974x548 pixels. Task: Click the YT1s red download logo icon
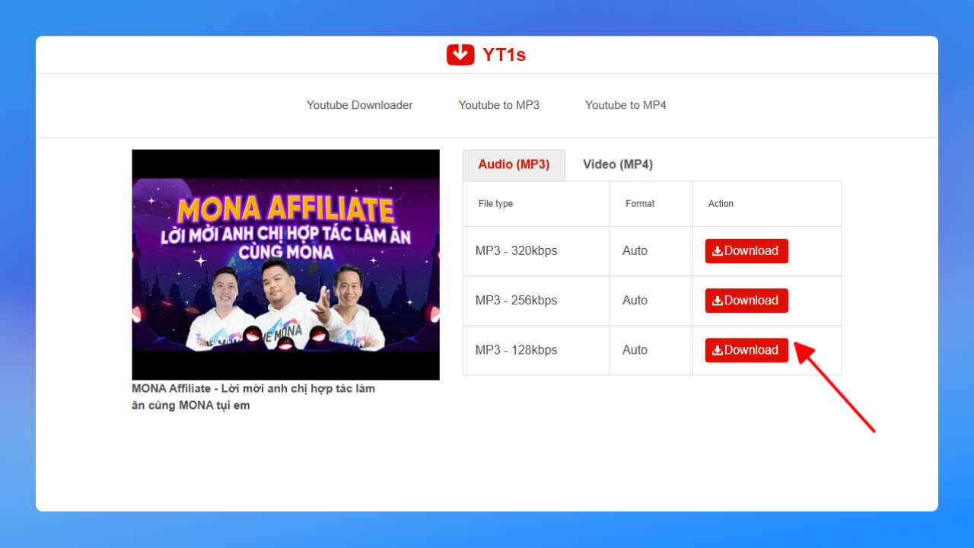point(460,55)
